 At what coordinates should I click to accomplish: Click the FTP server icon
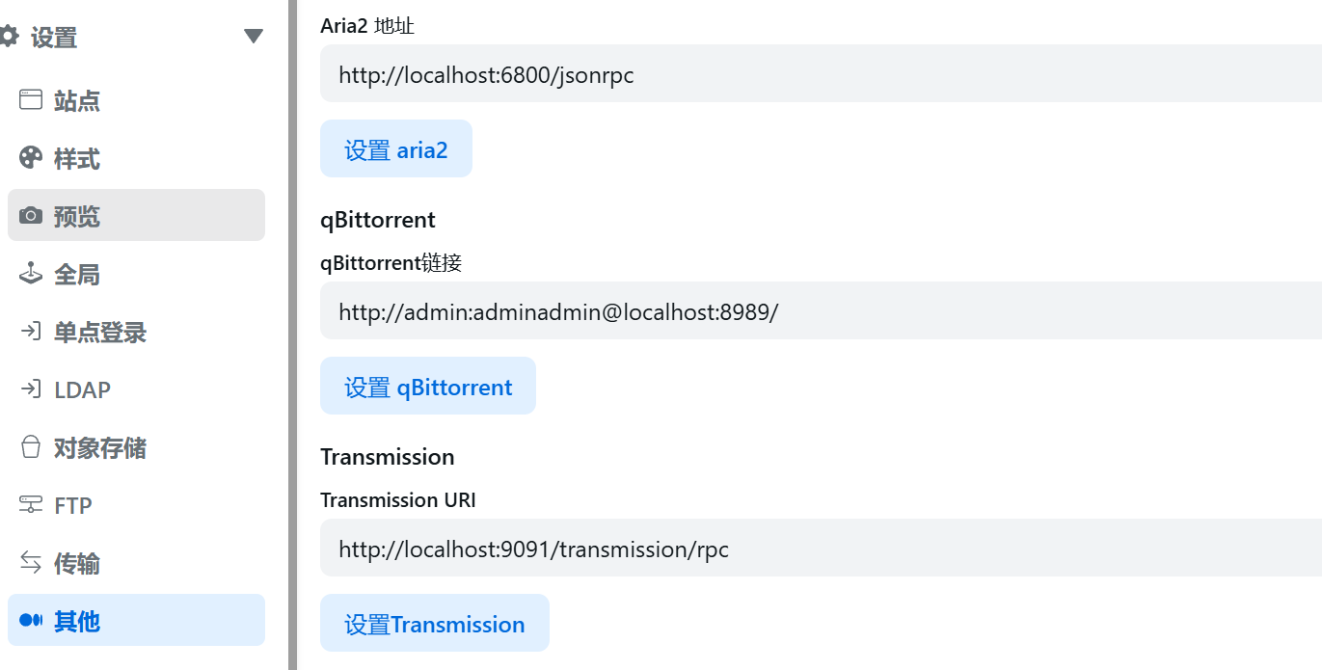pos(31,505)
